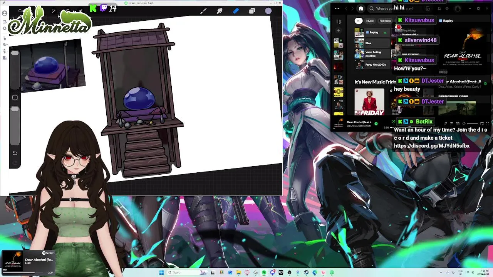The image size is (493, 277).
Task: Open Spotify lyrics microphone icon
Action: click(x=445, y=124)
